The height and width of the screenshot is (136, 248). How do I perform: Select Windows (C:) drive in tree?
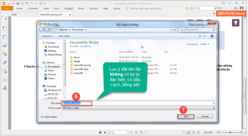point(54,90)
